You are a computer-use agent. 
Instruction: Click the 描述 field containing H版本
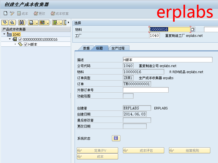[x=168, y=60]
